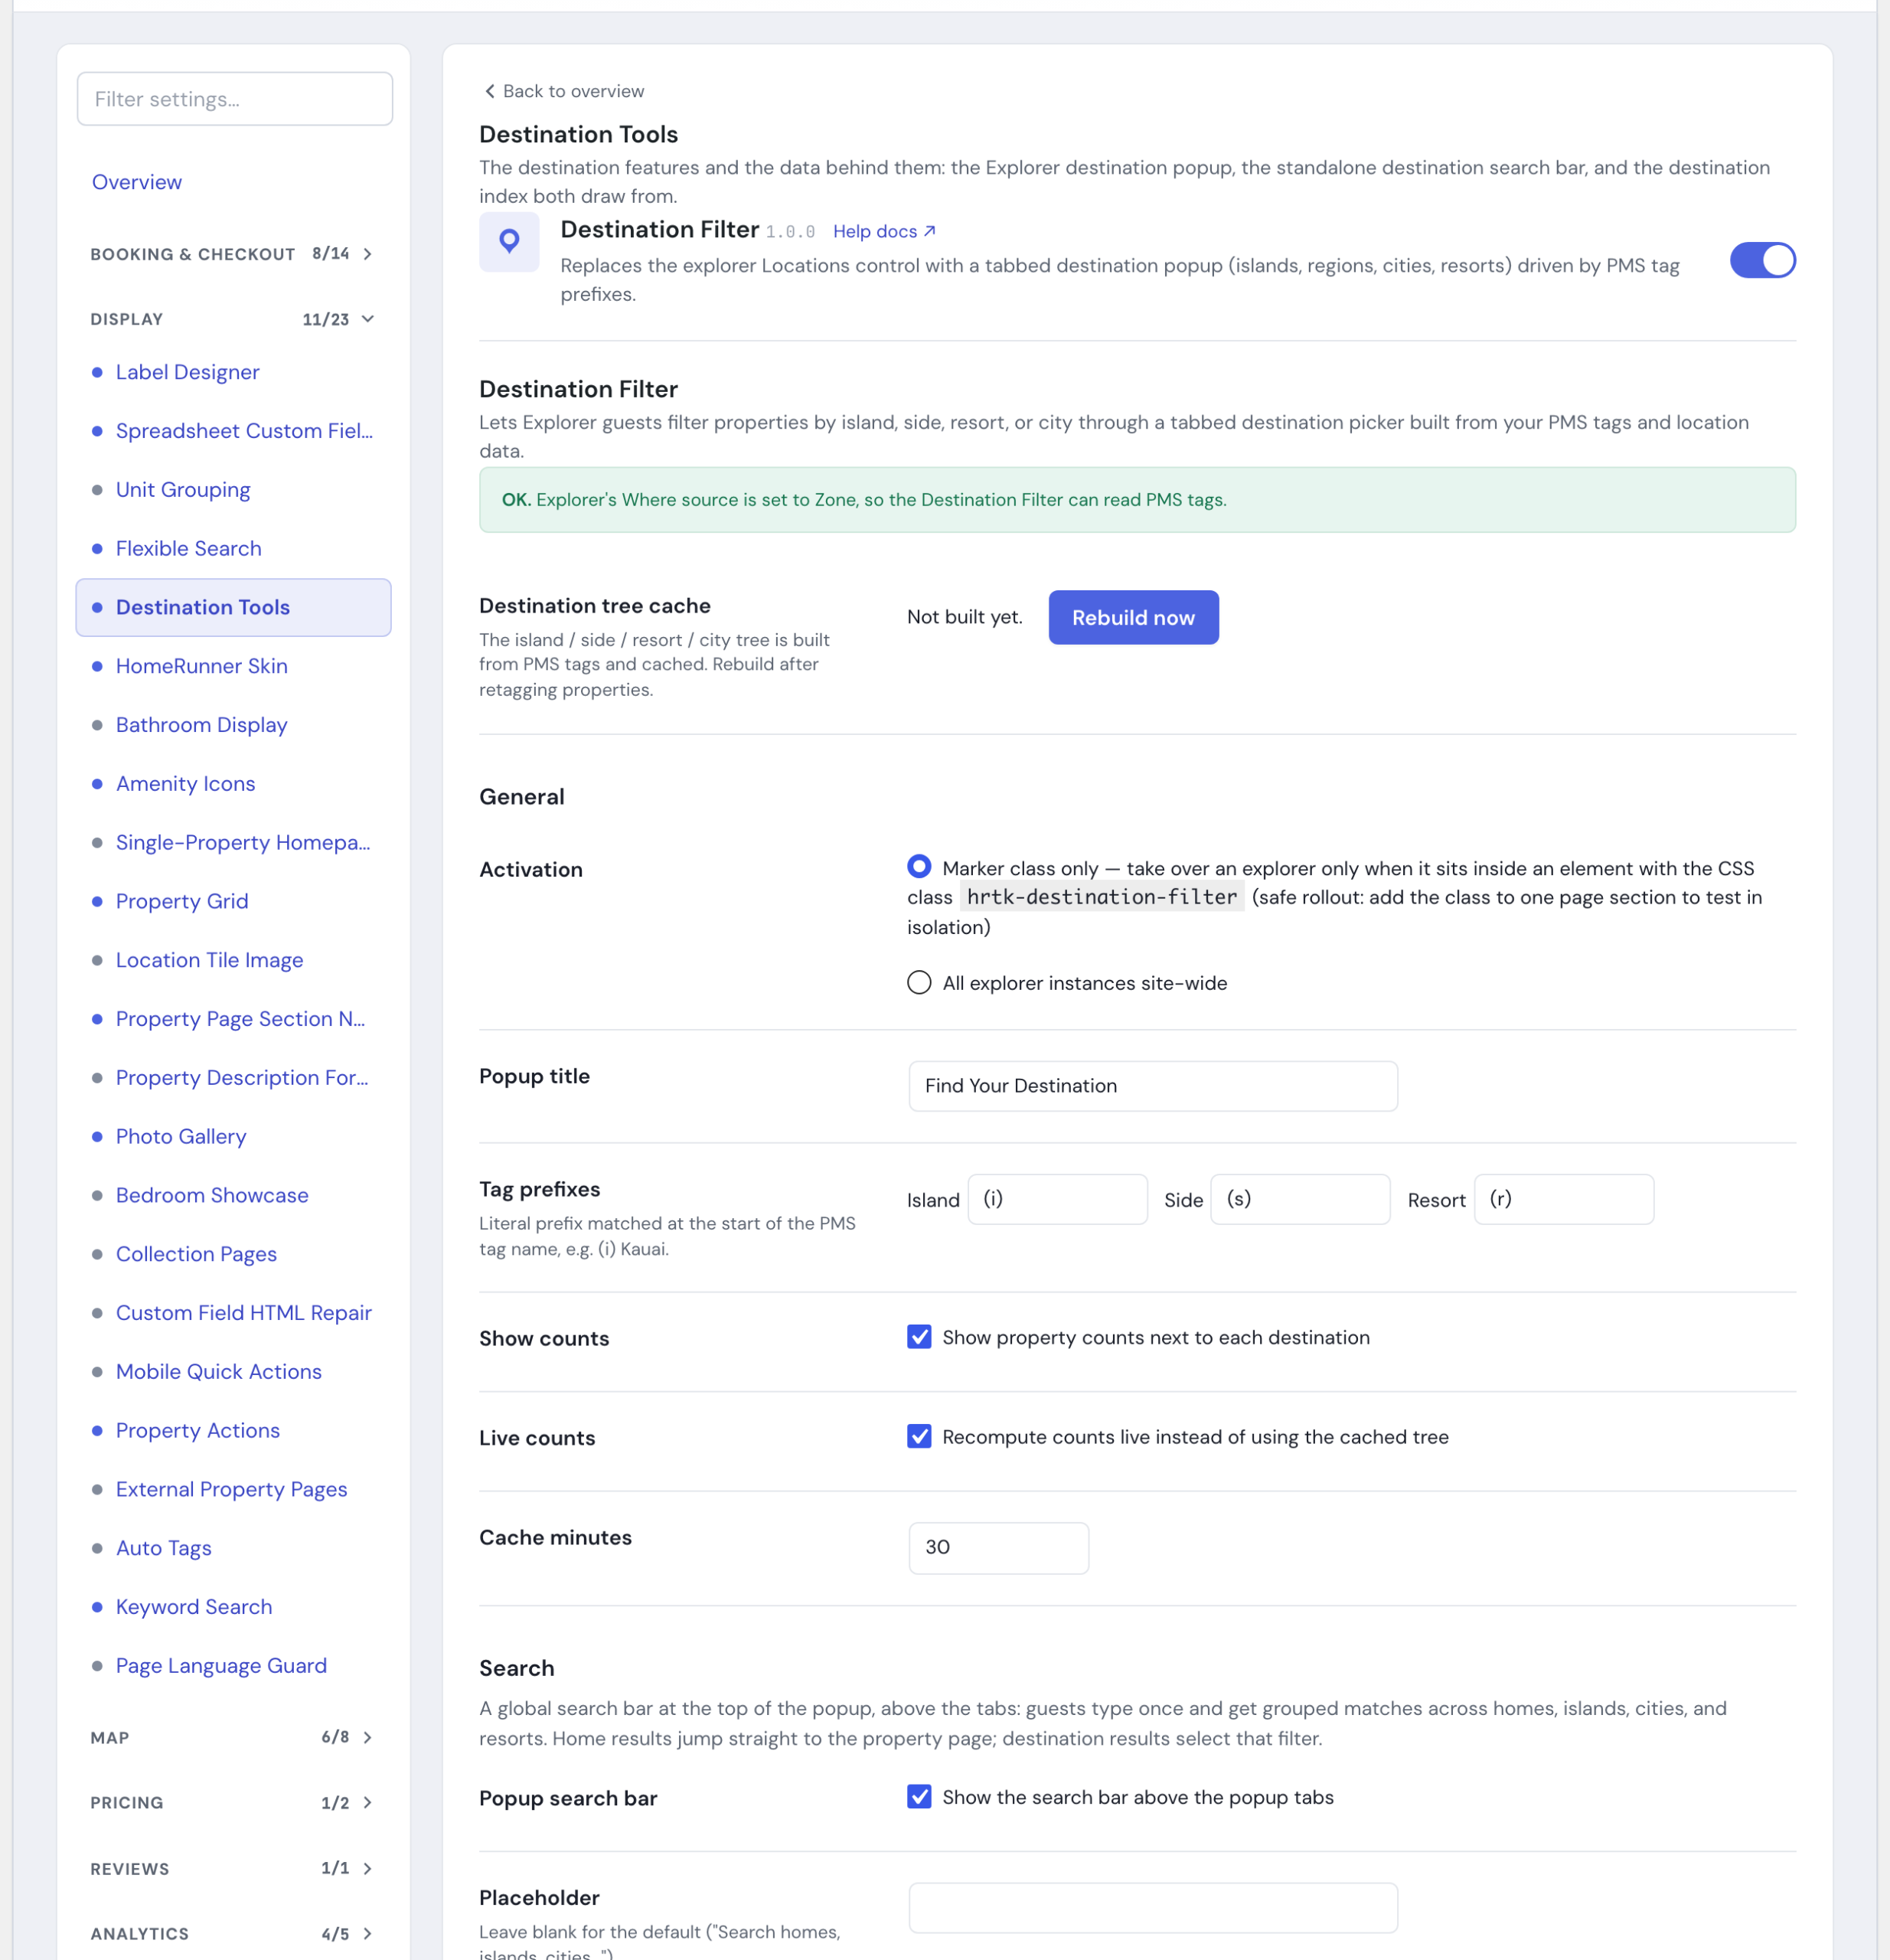Expand the Reviews section

pyautogui.click(x=232, y=1868)
